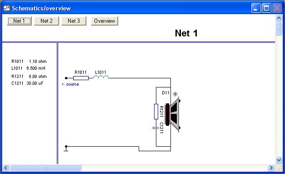Click the rotated C1211 label
The image size is (285, 174).
pyautogui.click(x=161, y=128)
